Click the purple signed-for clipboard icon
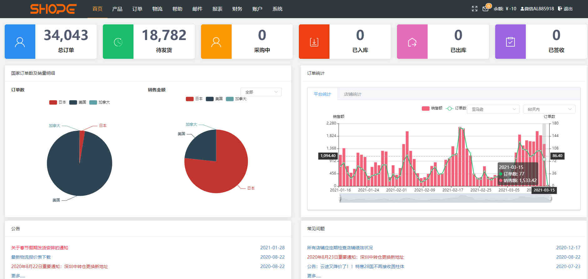 point(510,42)
